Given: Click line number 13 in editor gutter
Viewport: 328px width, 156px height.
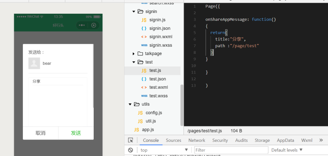Looking at the screenshot, I should [x=194, y=86].
